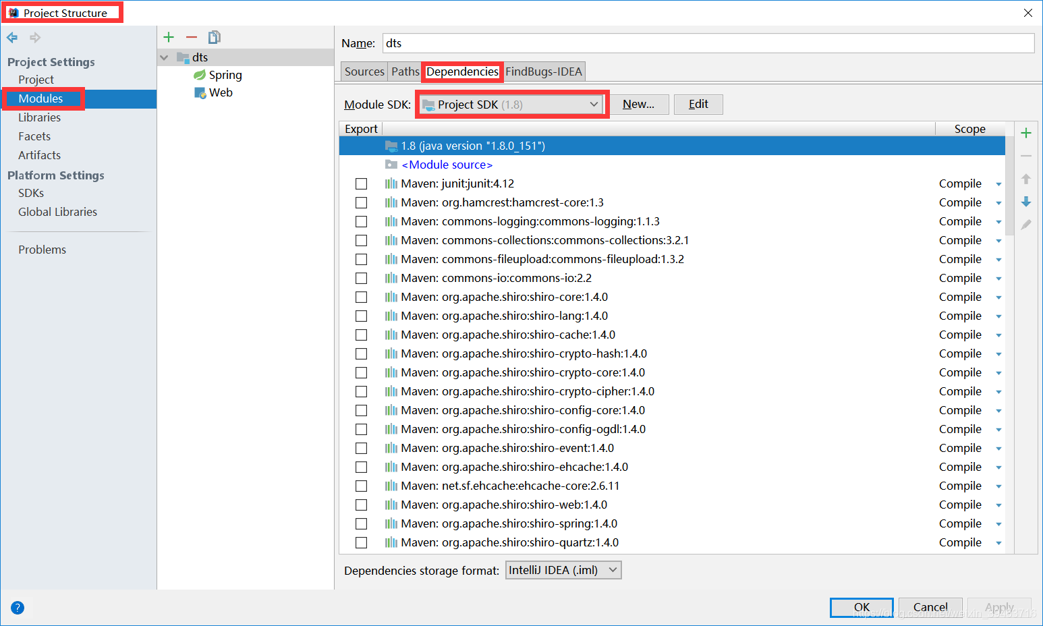This screenshot has height=626, width=1043.
Task: Click the Edit SDK button
Action: click(698, 104)
